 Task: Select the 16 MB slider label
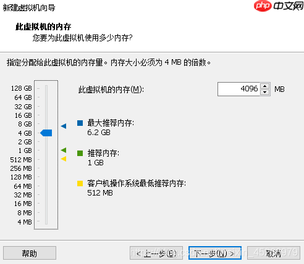point(23,204)
